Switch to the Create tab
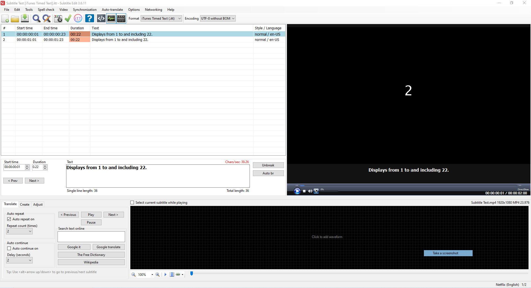Screen dimensions: 531x288 click(25, 204)
